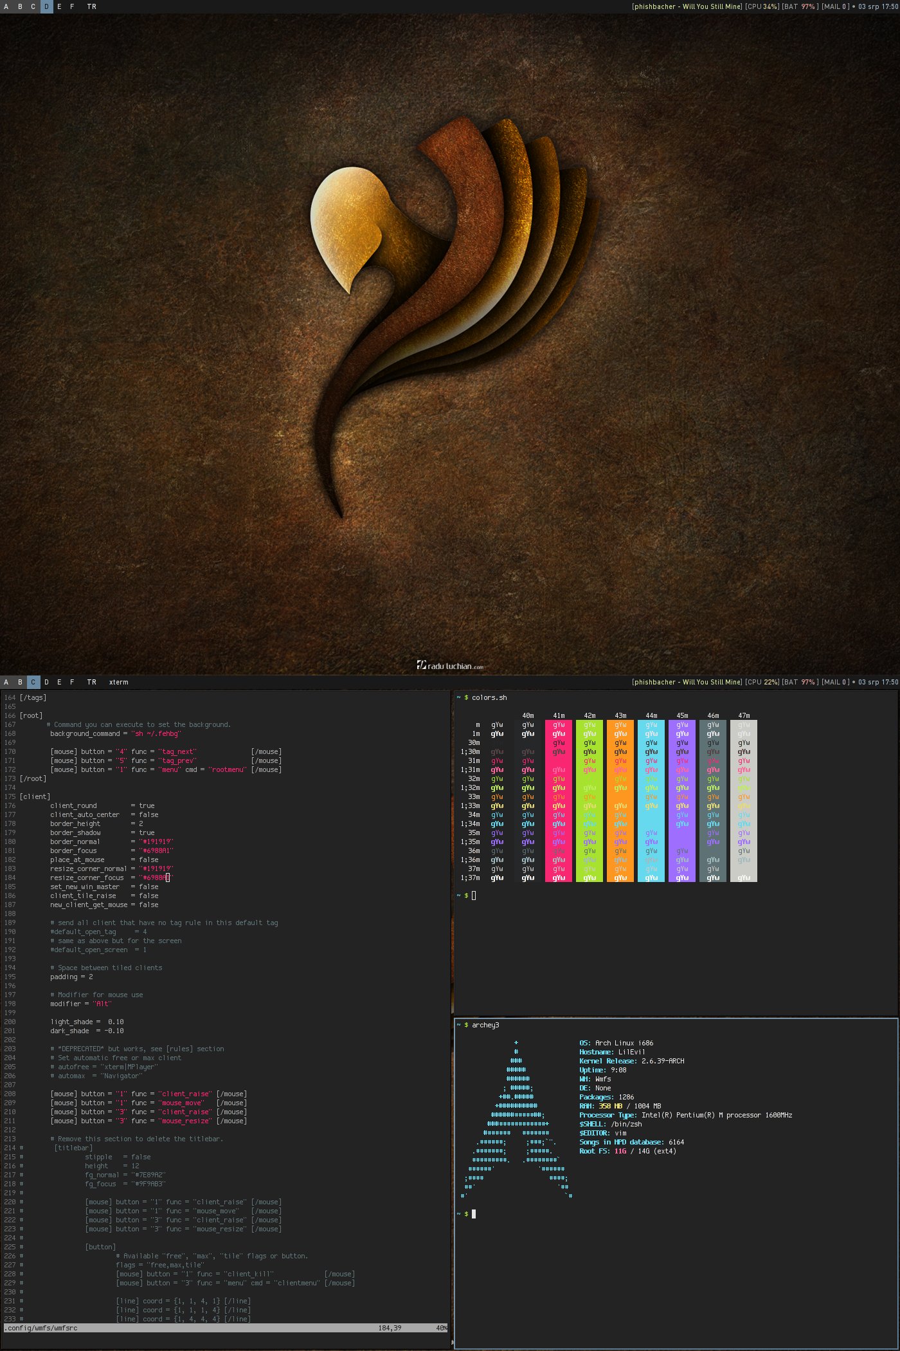Click the BAT 97% indicator on the lower bar

click(800, 682)
